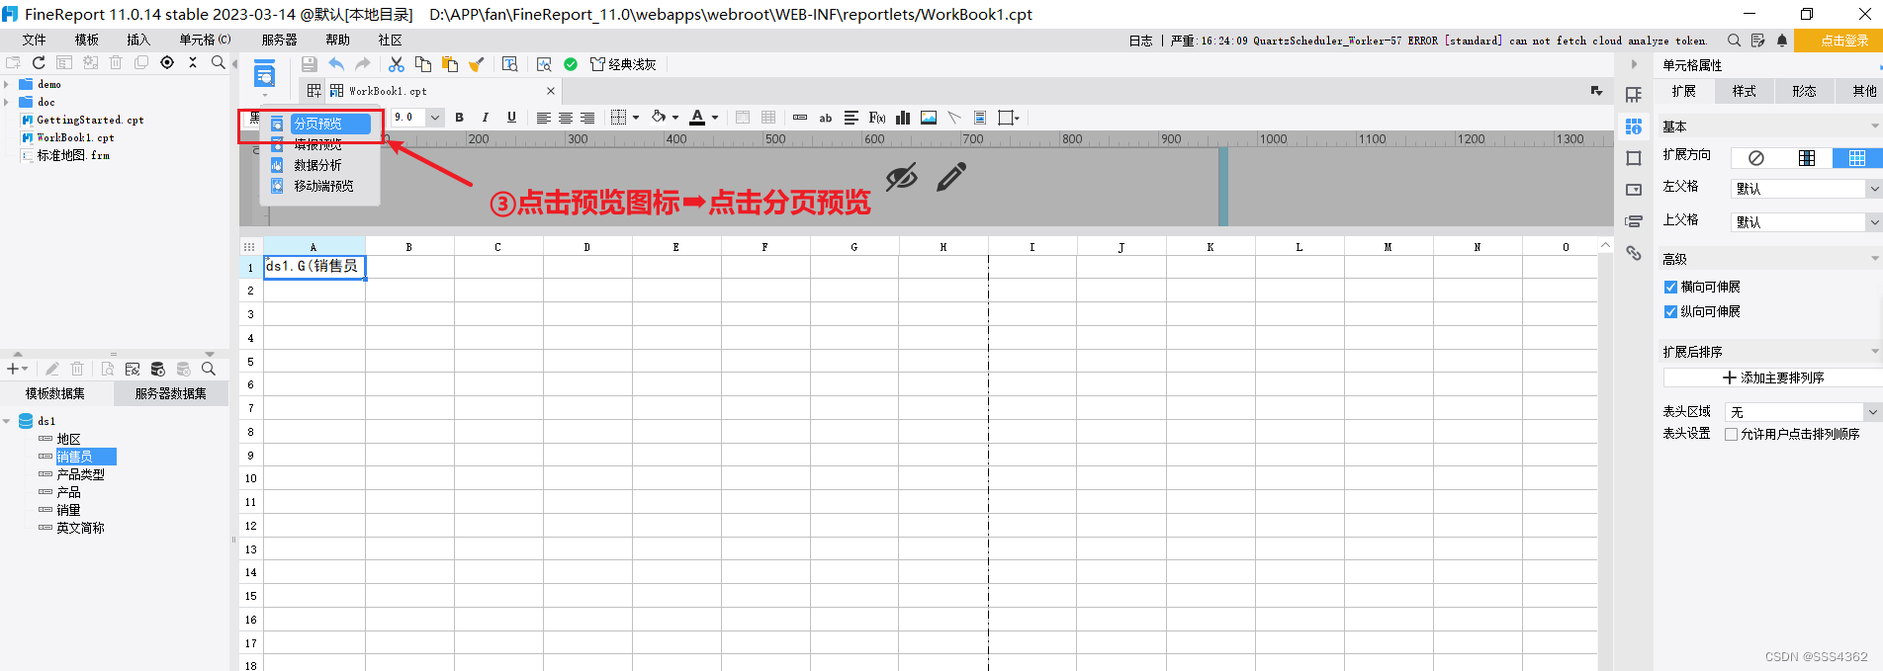Click the pencil edit icon in the gray area

tap(951, 178)
